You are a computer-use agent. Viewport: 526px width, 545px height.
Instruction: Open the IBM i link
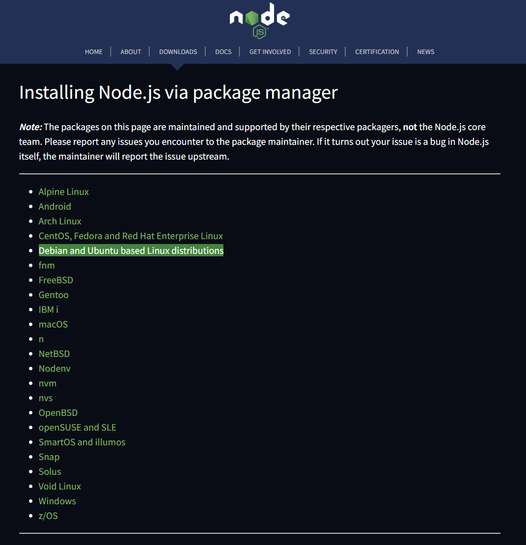(48, 309)
